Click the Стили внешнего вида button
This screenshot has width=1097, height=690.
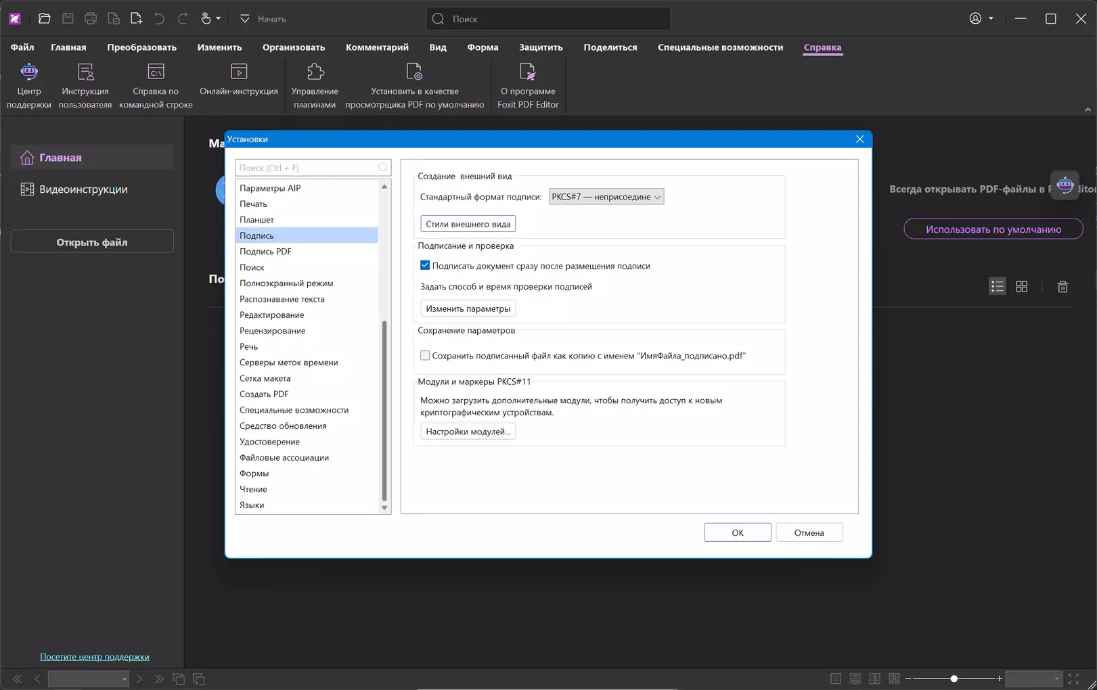click(468, 224)
